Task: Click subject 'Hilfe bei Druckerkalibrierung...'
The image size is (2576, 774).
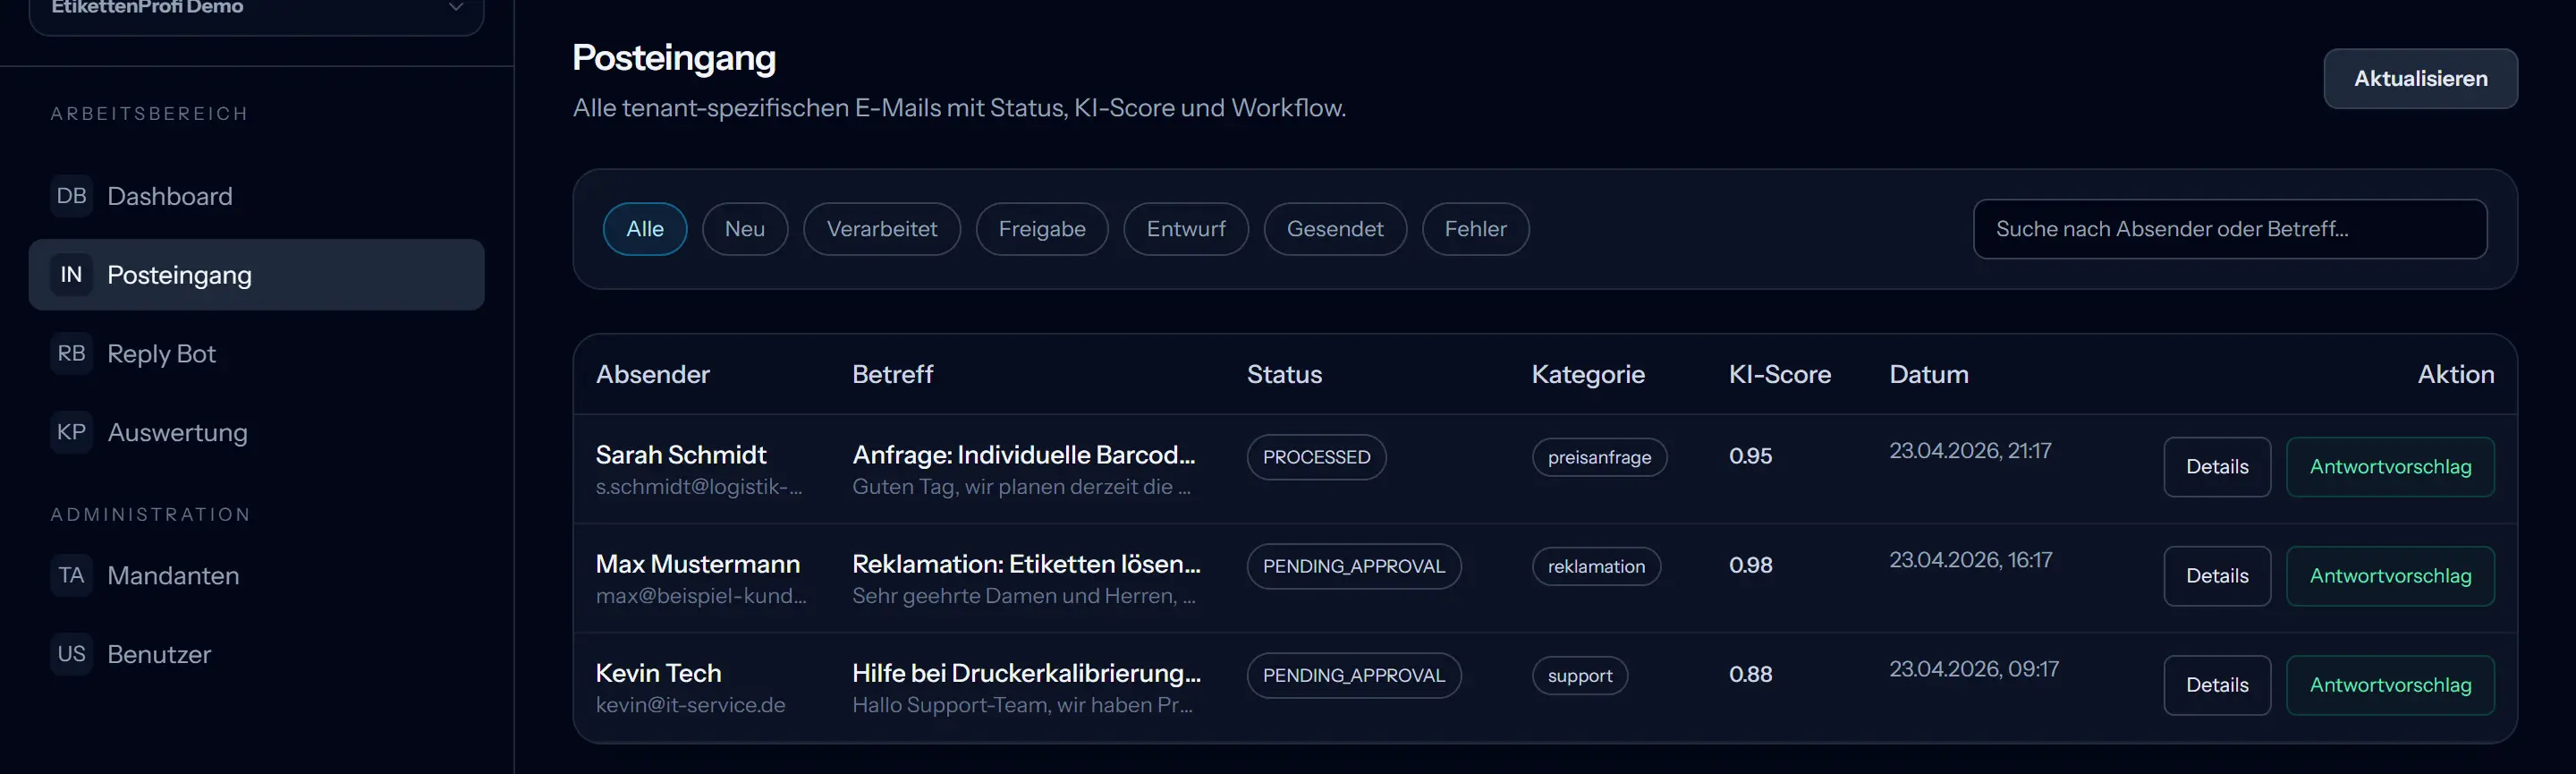Action: tap(1026, 673)
